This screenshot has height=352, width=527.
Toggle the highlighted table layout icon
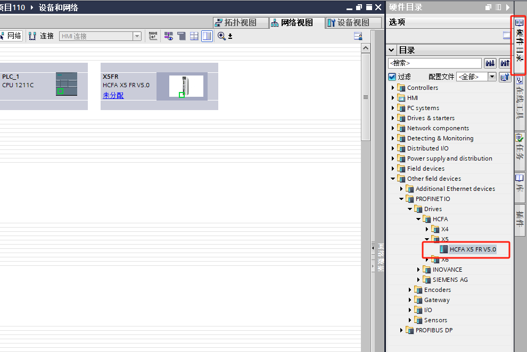tap(207, 36)
